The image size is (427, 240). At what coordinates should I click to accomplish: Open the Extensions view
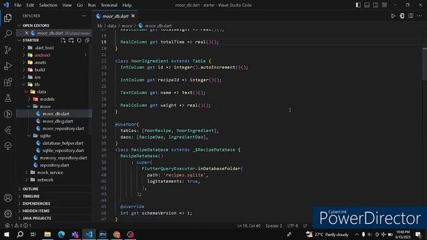(8, 82)
